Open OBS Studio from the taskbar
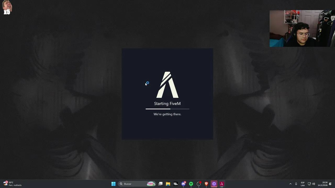The width and height of the screenshot is (335, 188). coord(199,184)
